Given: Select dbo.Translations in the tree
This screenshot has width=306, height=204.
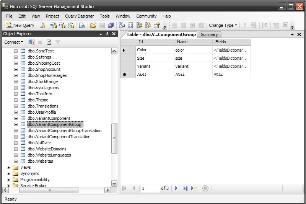Looking at the screenshot, I should [43, 106].
